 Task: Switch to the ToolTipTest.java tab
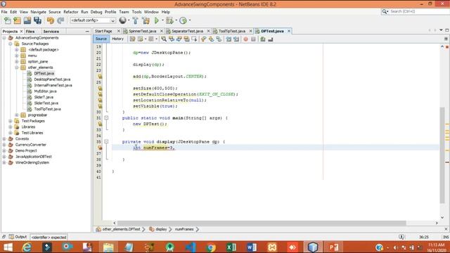pyautogui.click(x=232, y=31)
